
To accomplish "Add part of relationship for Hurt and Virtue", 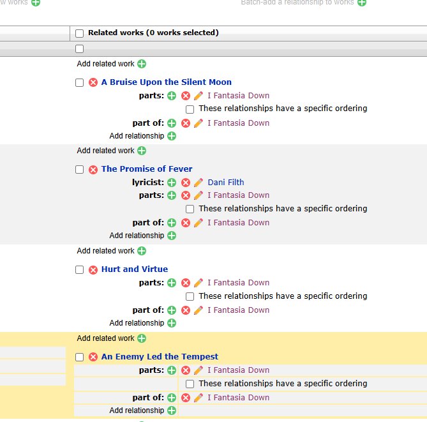I will (x=172, y=310).
